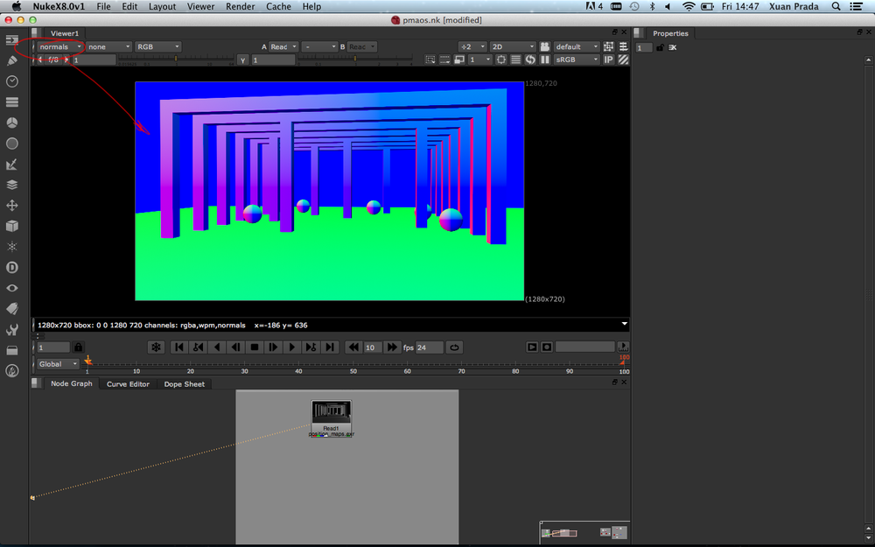Click the camera lock icon beside the 2D dropdown
The image size is (875, 547).
(x=544, y=47)
